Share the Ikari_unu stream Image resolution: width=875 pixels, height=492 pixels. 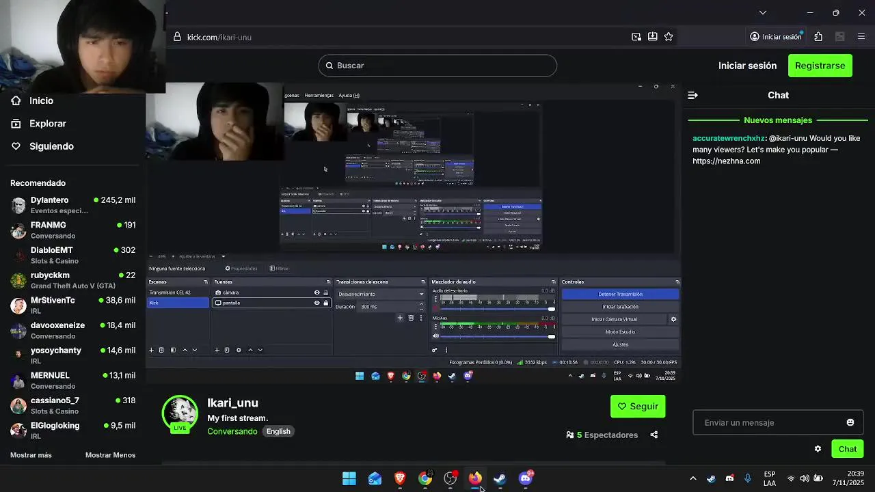coord(654,435)
